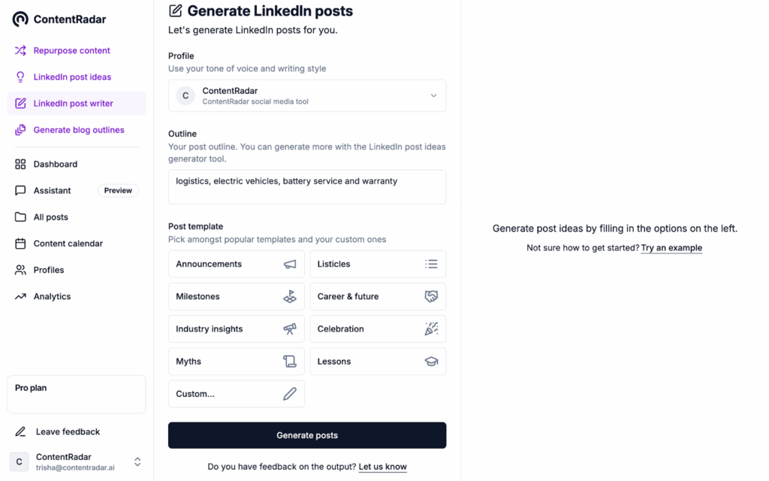Click the ContentRadar logo icon
Screen dimensions: 769x481
click(20, 20)
